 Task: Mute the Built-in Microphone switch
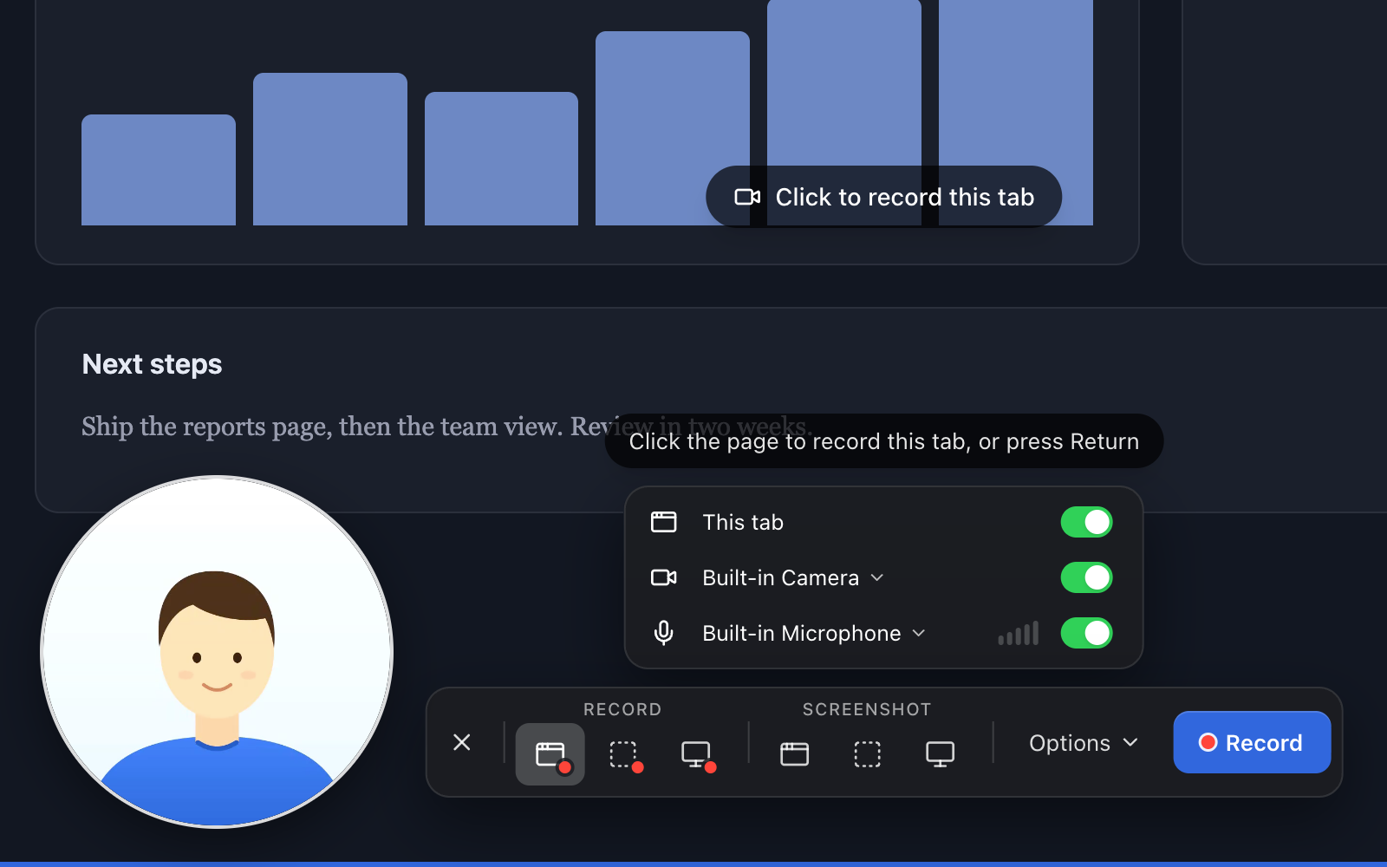coord(1087,633)
